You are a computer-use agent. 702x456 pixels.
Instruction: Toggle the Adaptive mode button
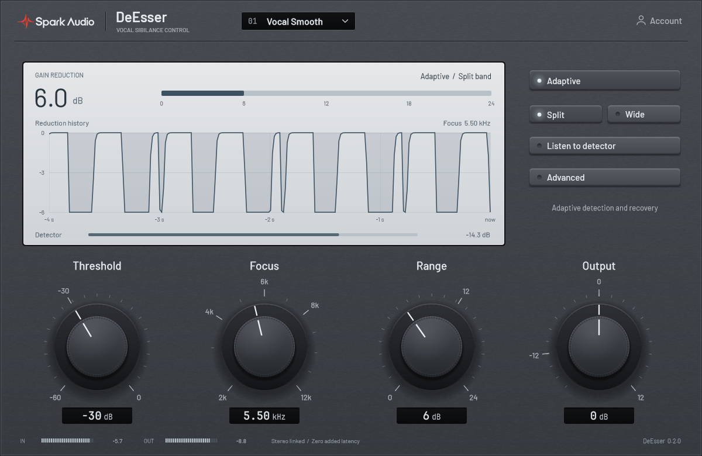(x=605, y=81)
